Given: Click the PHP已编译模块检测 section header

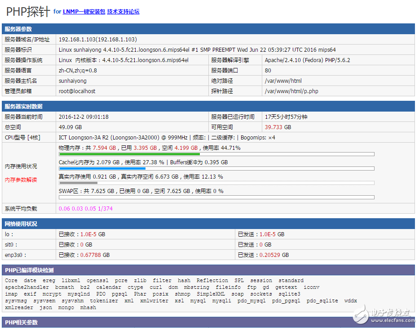Looking at the screenshot, I should (29, 270).
